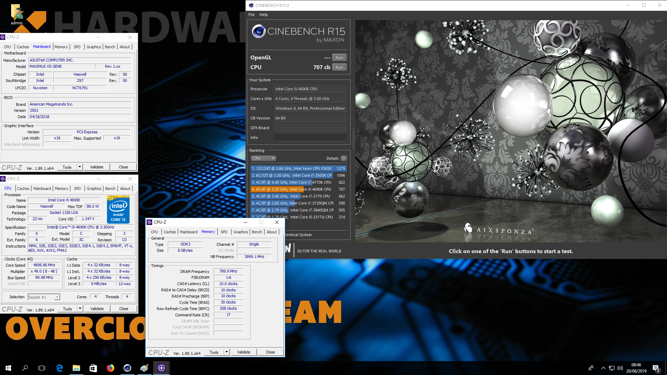Open the taskbar clock showing 08:46

(x=636, y=368)
